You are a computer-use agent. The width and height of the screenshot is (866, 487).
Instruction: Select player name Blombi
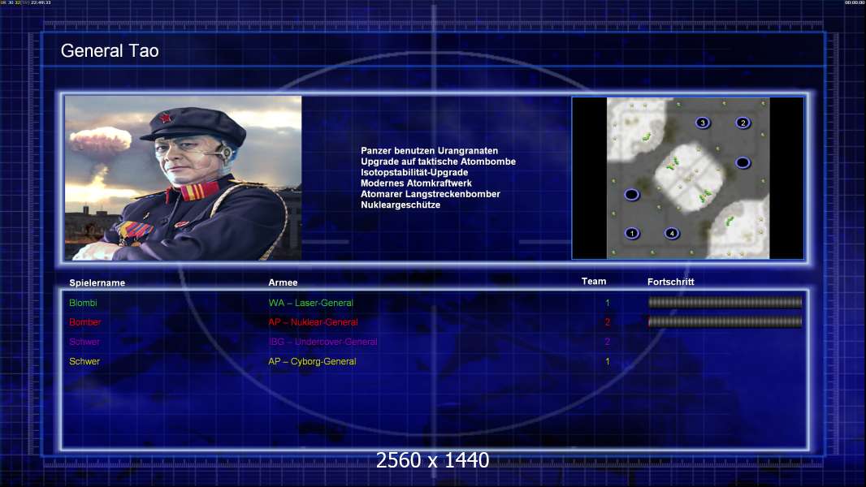(x=83, y=303)
